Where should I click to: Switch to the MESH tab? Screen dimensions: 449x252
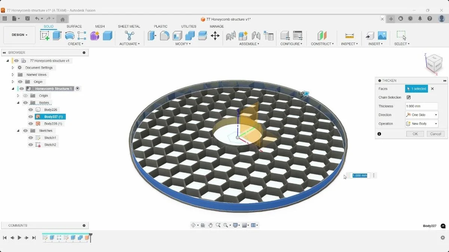(100, 27)
